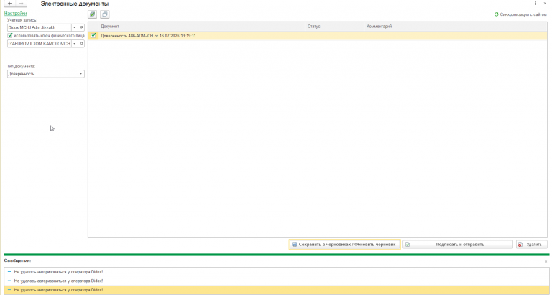
Task: Click the Удалить button
Action: pos(532,244)
